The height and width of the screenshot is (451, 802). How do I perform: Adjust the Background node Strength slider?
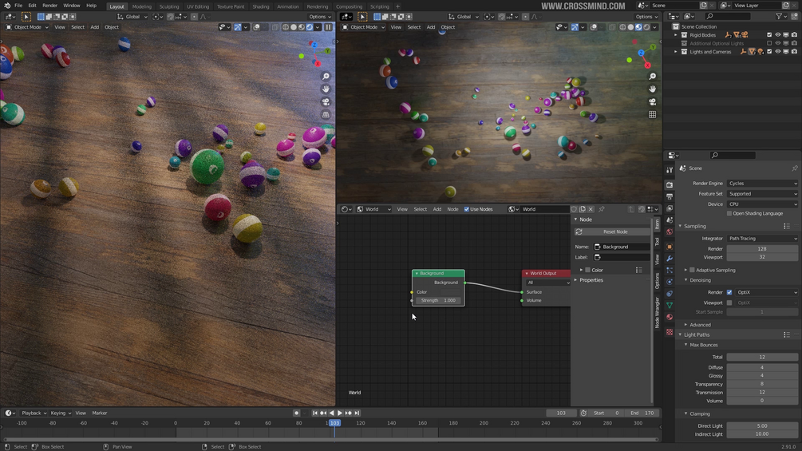coord(438,301)
